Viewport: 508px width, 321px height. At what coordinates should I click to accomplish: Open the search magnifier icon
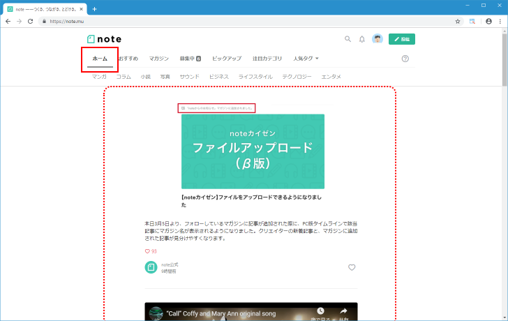click(x=348, y=39)
